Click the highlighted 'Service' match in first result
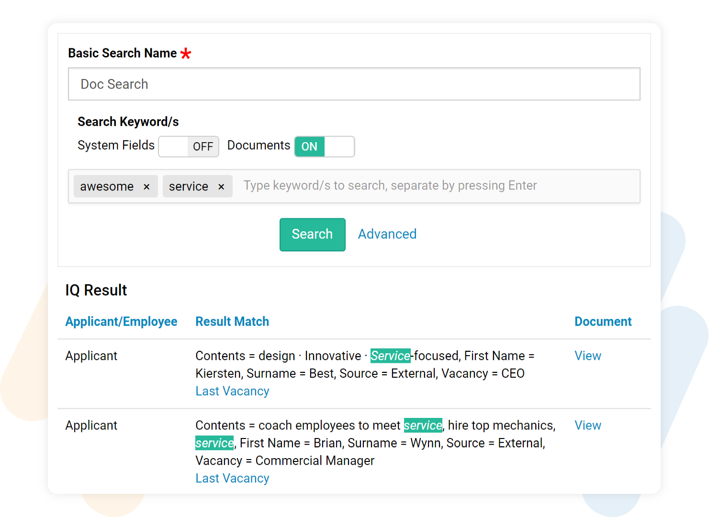 point(390,356)
